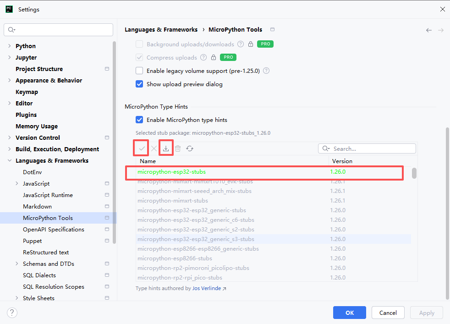Expand the JavaScript settings node
Image resolution: width=450 pixels, height=324 pixels.
[16, 183]
